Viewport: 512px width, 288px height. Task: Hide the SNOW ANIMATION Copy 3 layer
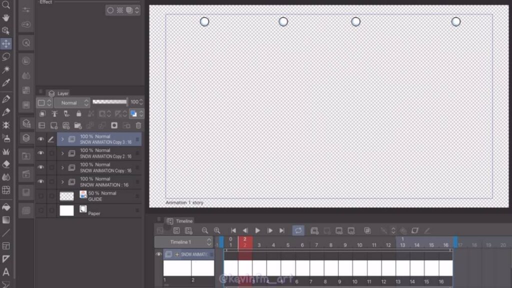40,139
